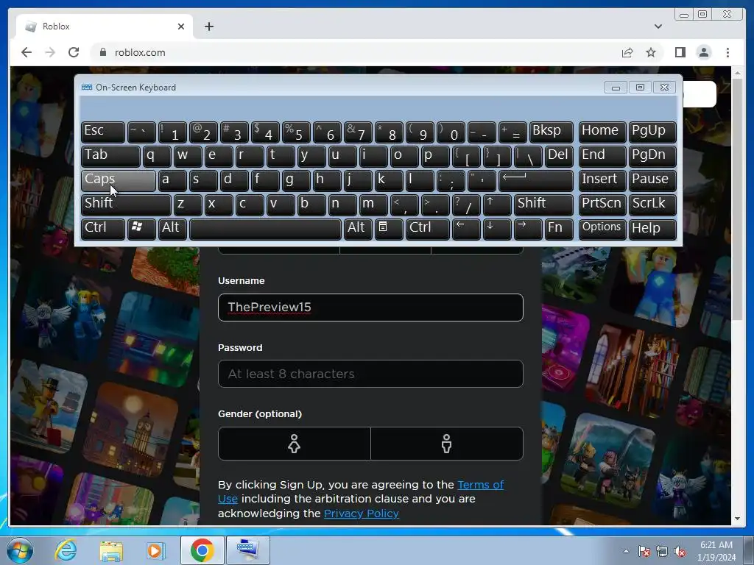Open the Chrome profile avatar

[x=703, y=52]
